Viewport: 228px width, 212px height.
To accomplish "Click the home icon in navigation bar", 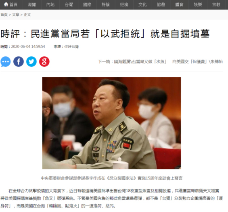I will point(6,4).
